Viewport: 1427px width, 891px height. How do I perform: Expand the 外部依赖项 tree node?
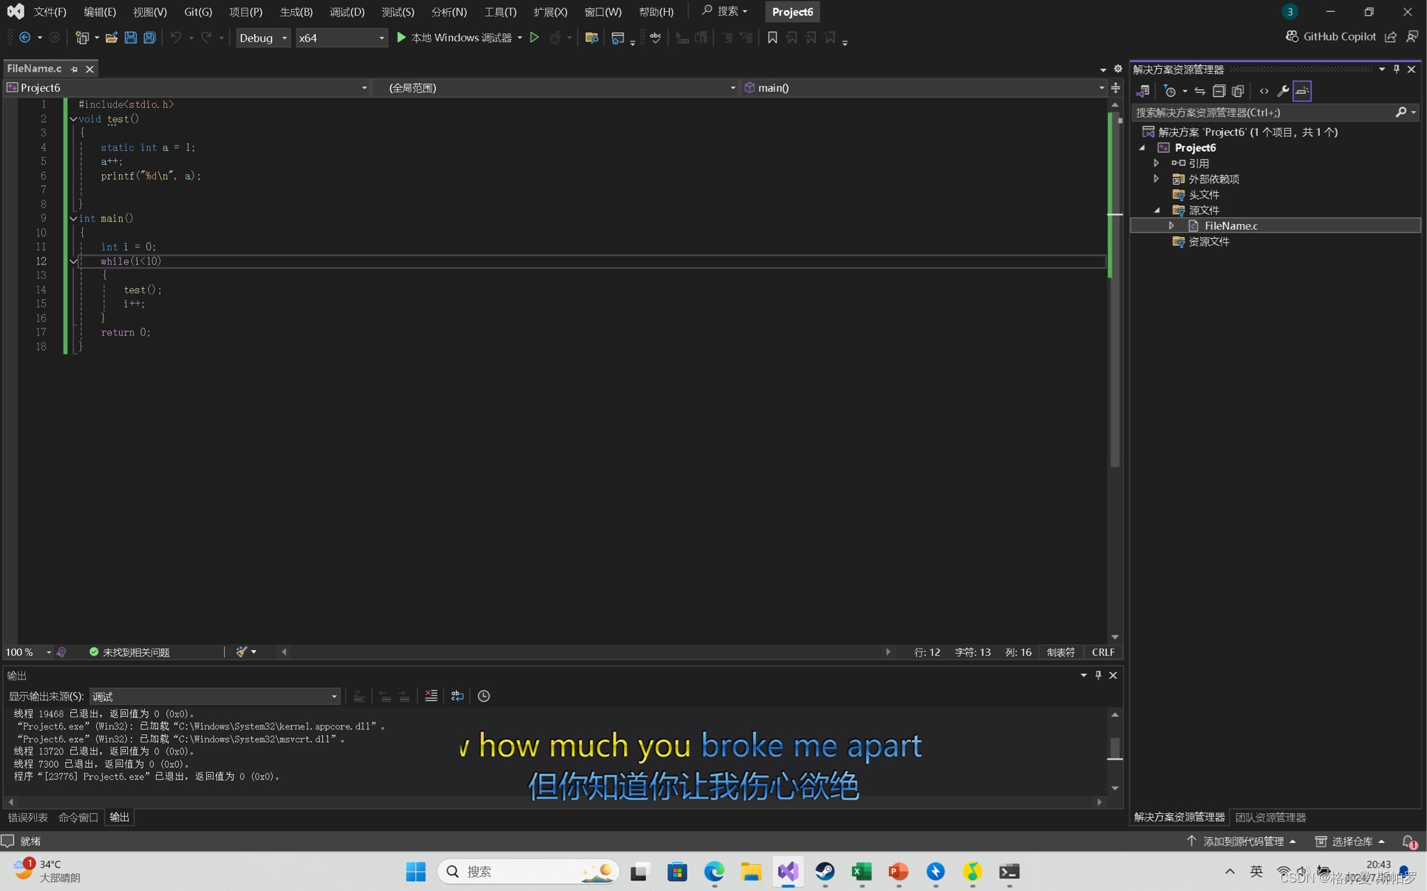click(x=1156, y=179)
